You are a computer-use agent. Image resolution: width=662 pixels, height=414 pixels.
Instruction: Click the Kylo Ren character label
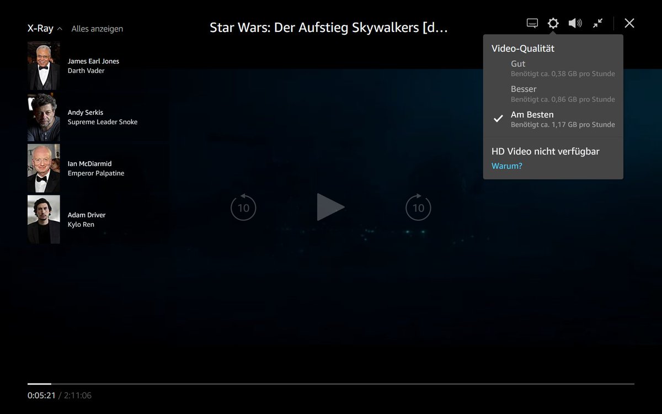coord(81,225)
